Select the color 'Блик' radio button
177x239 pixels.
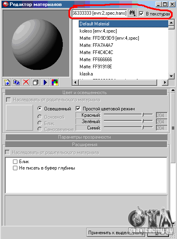tap(40, 123)
